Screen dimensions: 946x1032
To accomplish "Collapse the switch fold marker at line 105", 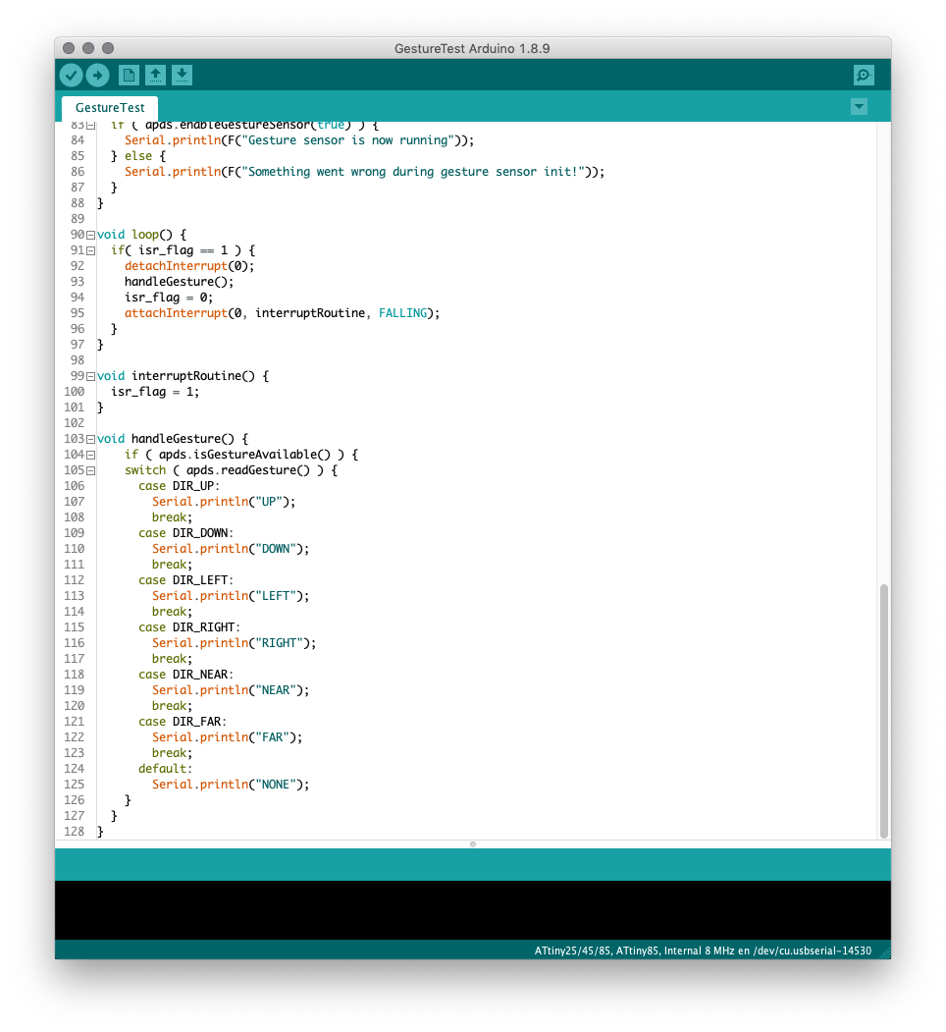I will pyautogui.click(x=91, y=470).
